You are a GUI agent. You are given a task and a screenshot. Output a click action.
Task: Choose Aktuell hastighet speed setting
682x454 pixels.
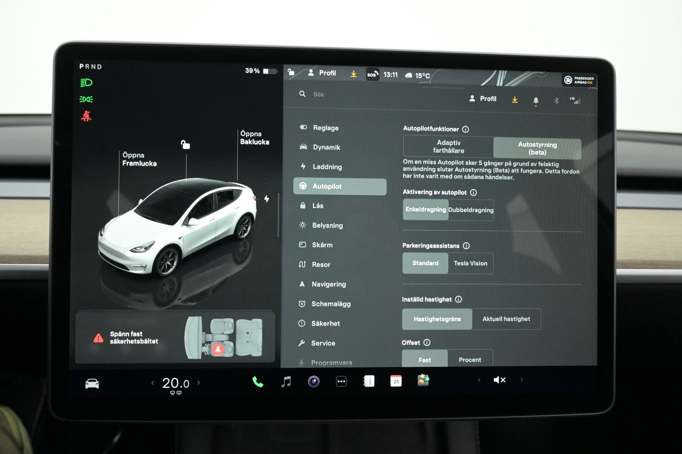pos(506,319)
